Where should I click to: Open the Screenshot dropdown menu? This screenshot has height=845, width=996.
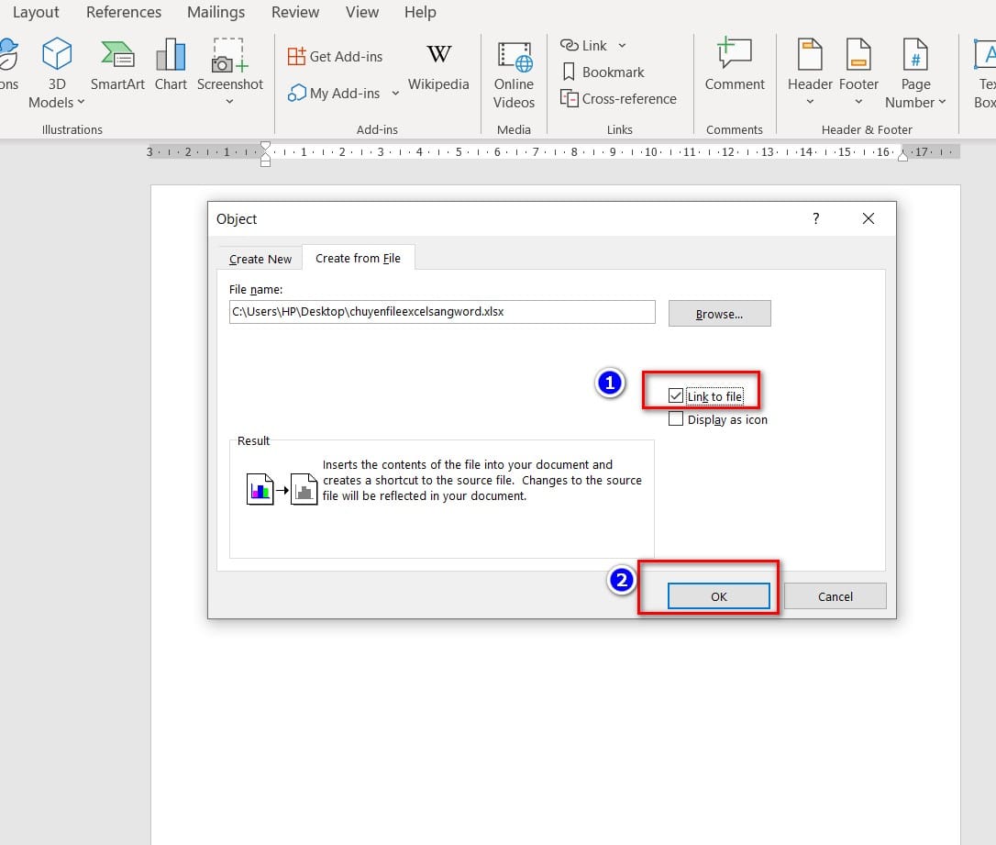coord(229,101)
